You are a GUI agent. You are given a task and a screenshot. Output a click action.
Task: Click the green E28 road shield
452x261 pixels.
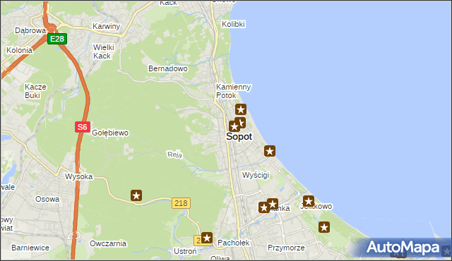57,39
